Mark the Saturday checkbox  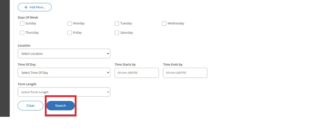click(x=117, y=33)
